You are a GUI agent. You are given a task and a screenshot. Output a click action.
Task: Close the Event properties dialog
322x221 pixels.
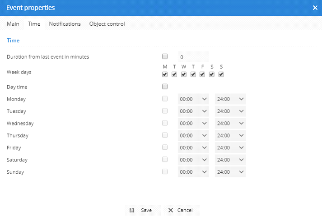click(x=315, y=8)
